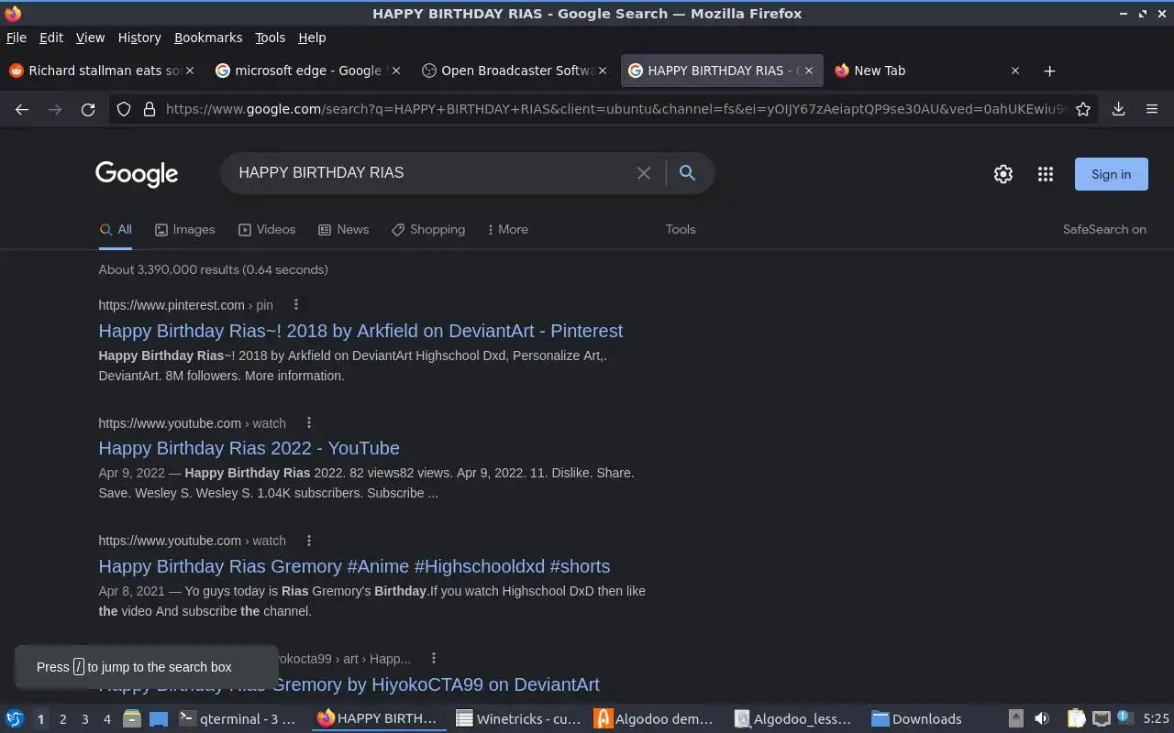Close the Richard stallman Reddit tab
Image resolution: width=1174 pixels, height=733 pixels.
point(190,71)
